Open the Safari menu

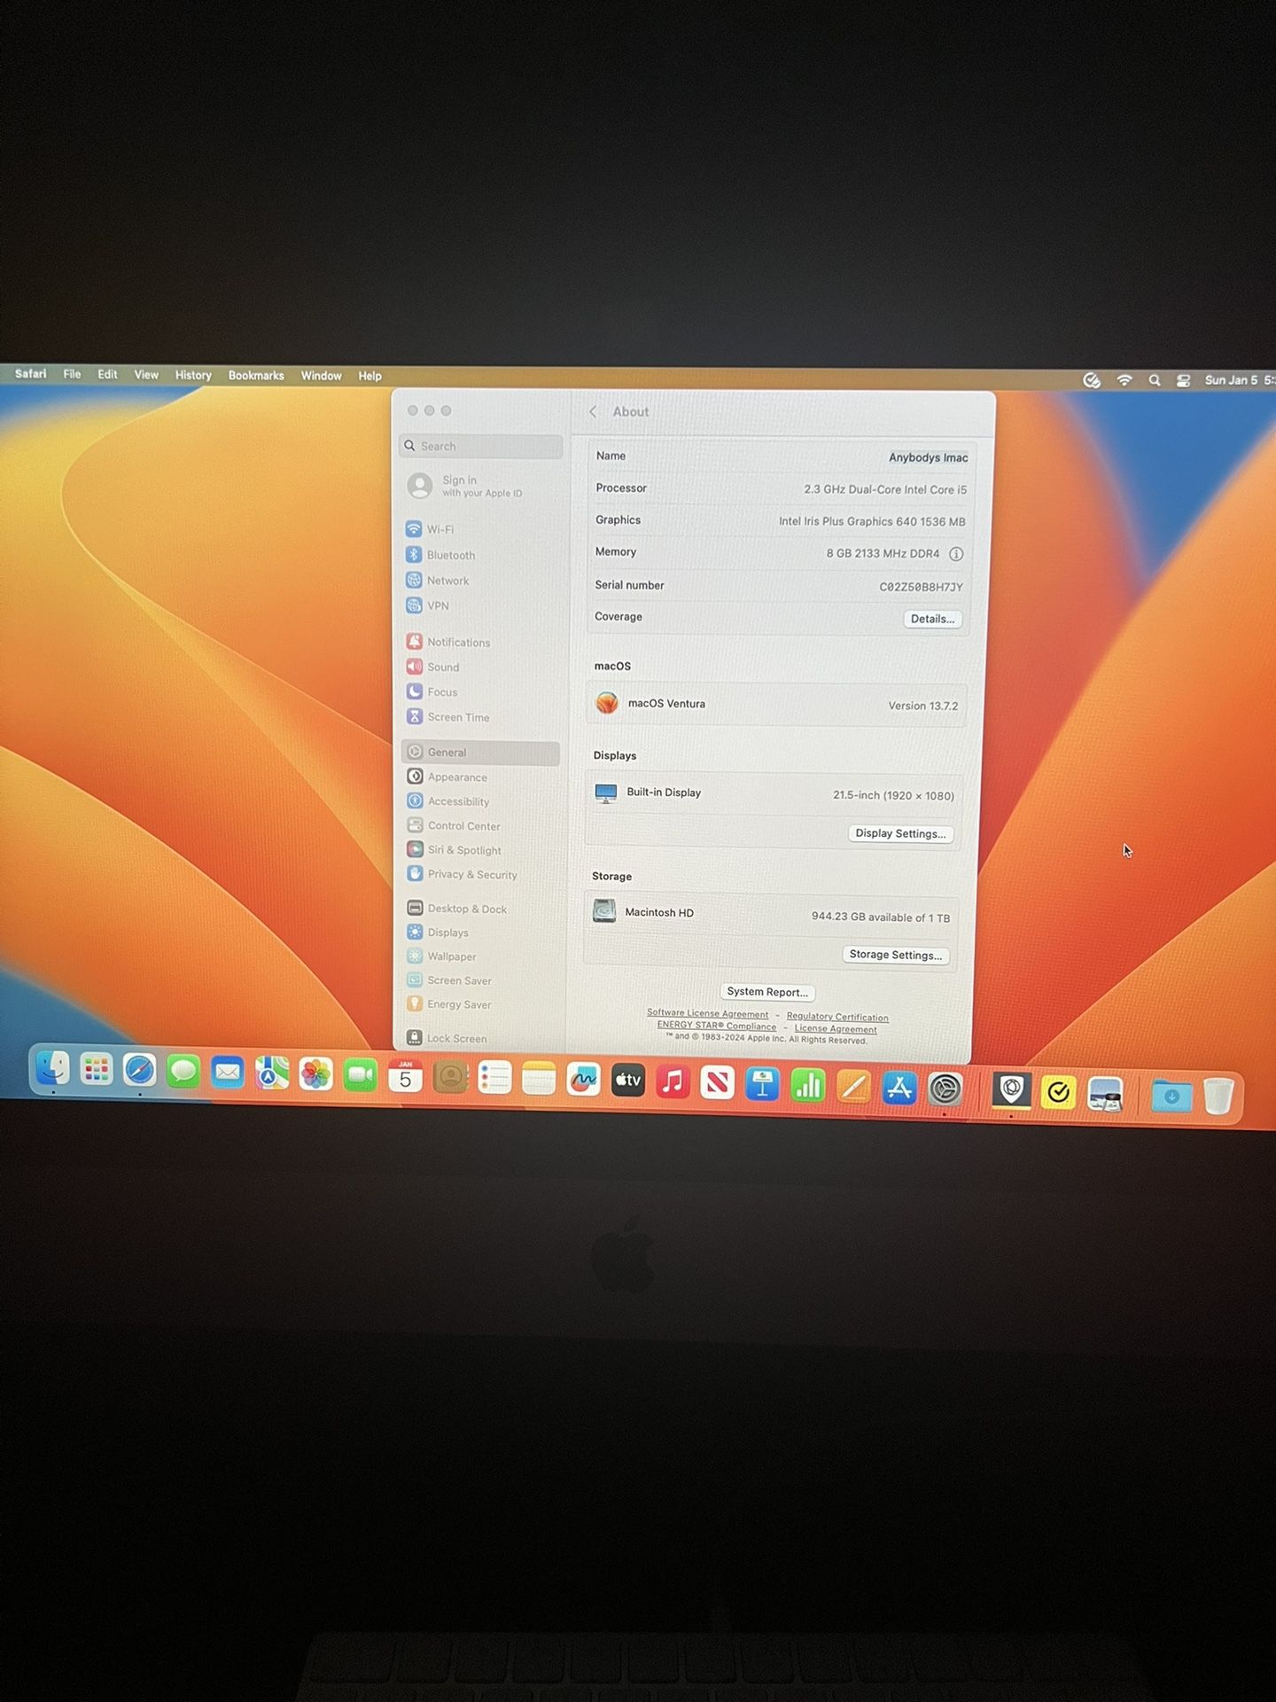(x=31, y=374)
